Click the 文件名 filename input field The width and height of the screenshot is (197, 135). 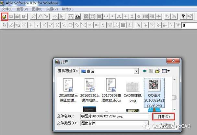(113, 116)
